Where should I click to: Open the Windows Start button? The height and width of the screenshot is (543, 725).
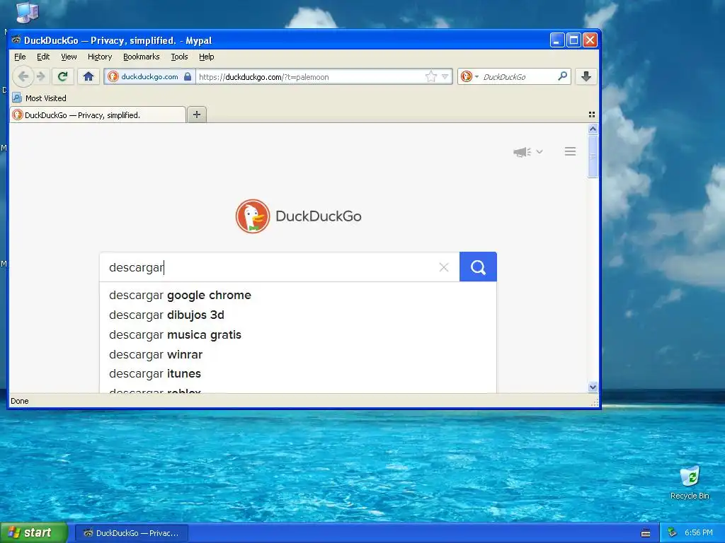tap(34, 532)
